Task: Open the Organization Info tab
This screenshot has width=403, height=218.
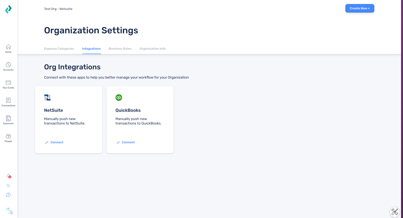Action: click(x=153, y=49)
